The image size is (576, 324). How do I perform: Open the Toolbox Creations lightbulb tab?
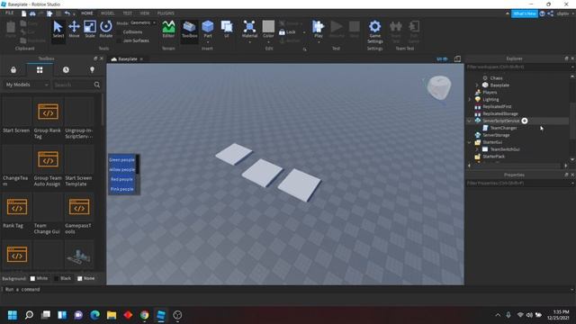92,70
